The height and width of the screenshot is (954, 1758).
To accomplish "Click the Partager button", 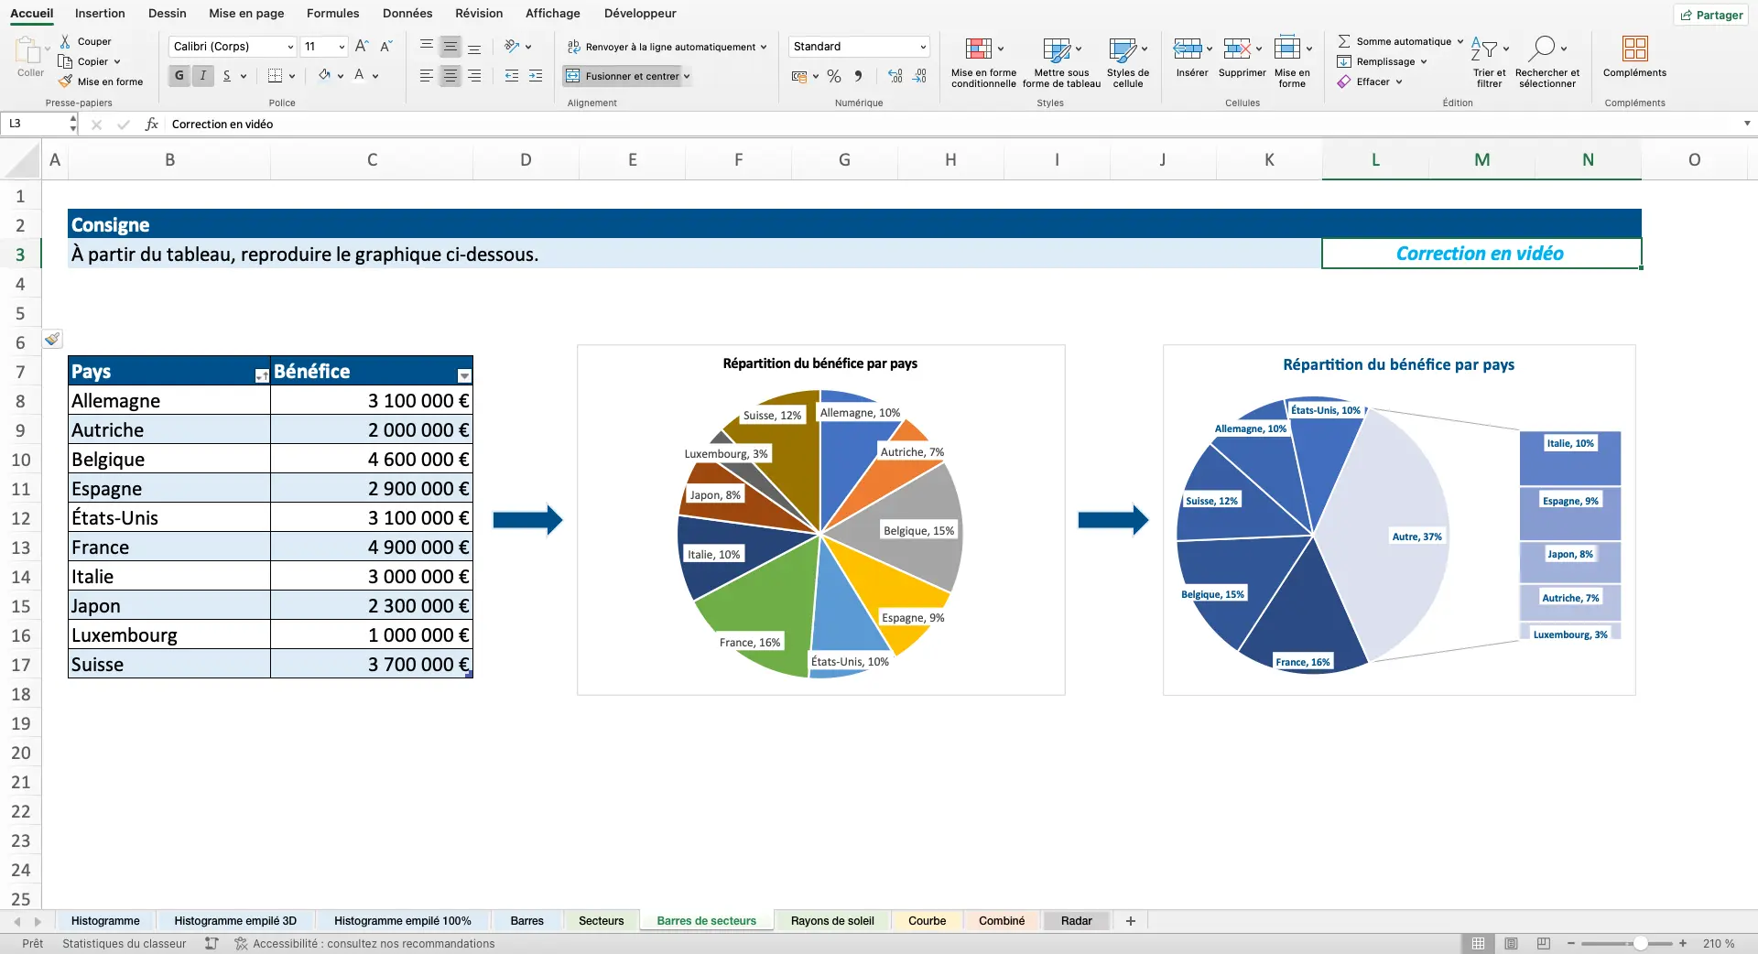I will [1711, 15].
